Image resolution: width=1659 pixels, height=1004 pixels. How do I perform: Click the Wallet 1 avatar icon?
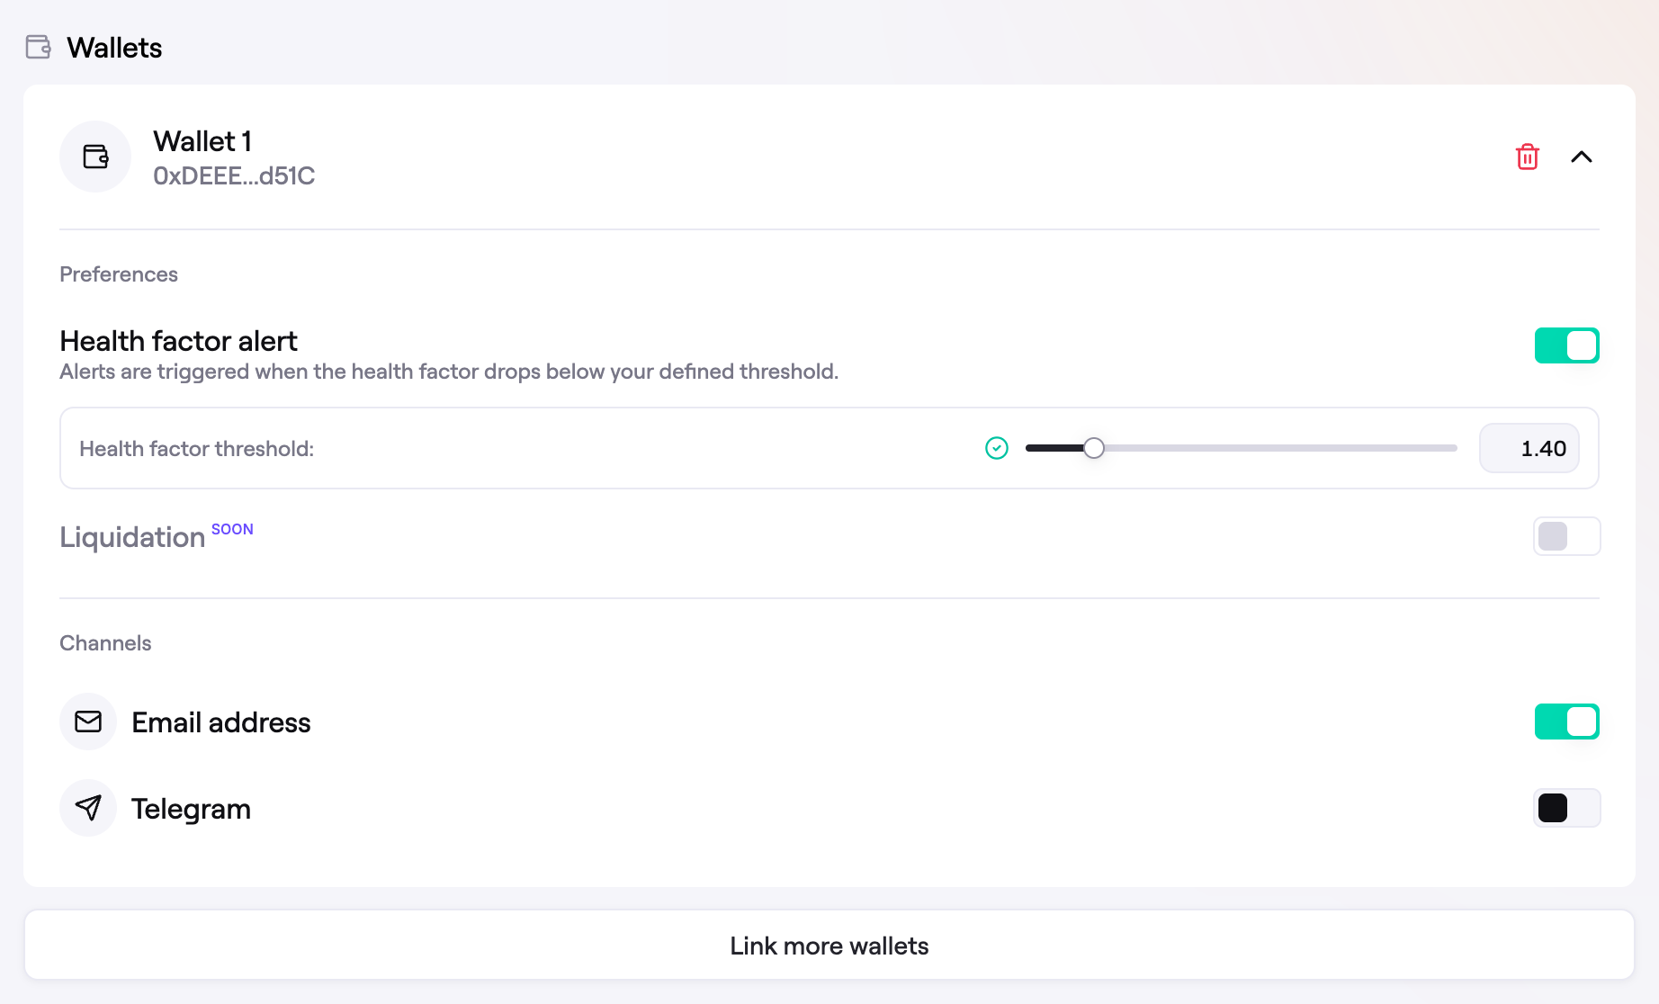point(95,157)
